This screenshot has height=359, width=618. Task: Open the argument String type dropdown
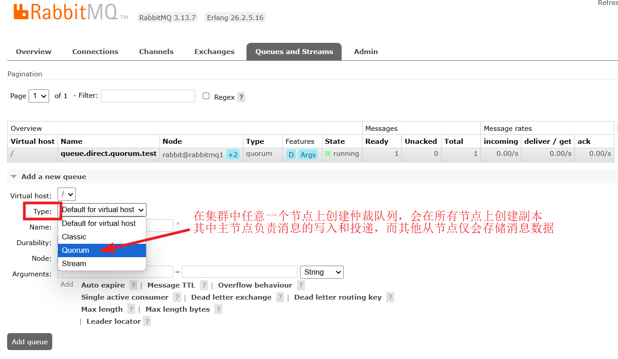pyautogui.click(x=322, y=272)
